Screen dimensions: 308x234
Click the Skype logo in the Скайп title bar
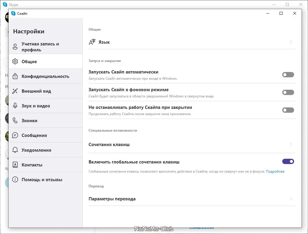click(13, 13)
